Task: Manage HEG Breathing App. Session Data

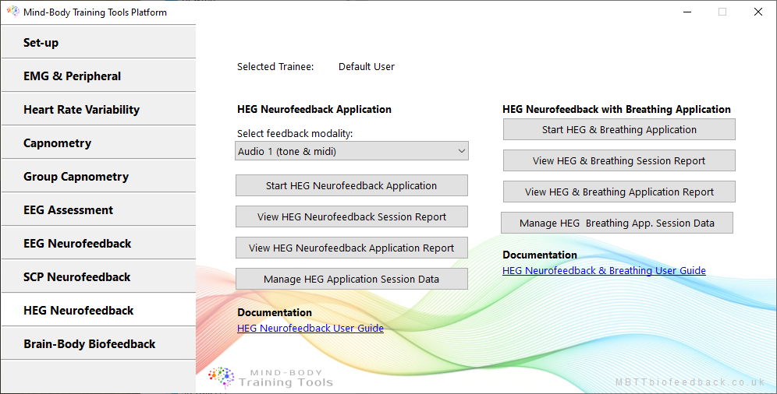Action: pyautogui.click(x=617, y=223)
